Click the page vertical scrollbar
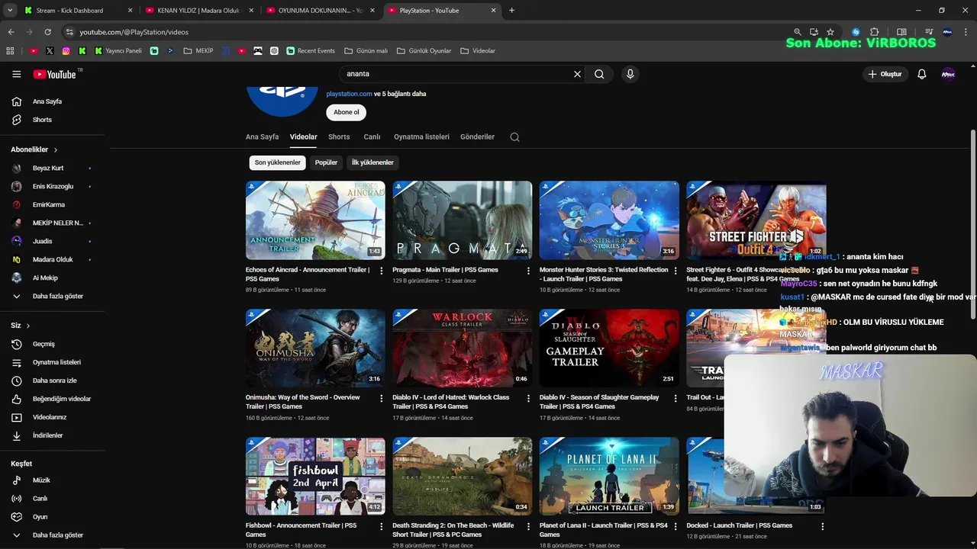 pos(972,225)
